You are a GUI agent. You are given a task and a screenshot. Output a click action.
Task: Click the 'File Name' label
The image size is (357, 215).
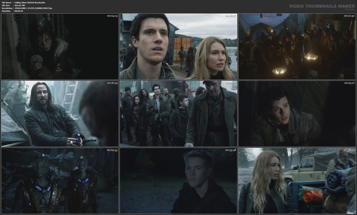(x=6, y=3)
